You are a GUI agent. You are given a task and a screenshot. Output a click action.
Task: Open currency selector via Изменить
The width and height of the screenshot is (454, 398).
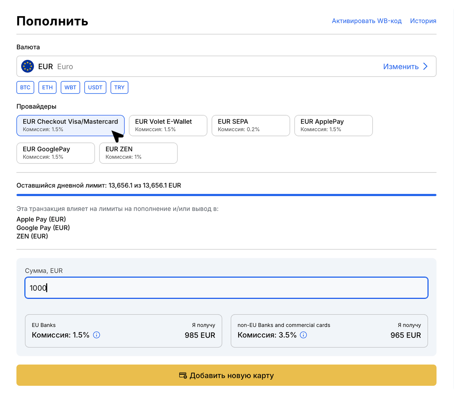point(401,66)
